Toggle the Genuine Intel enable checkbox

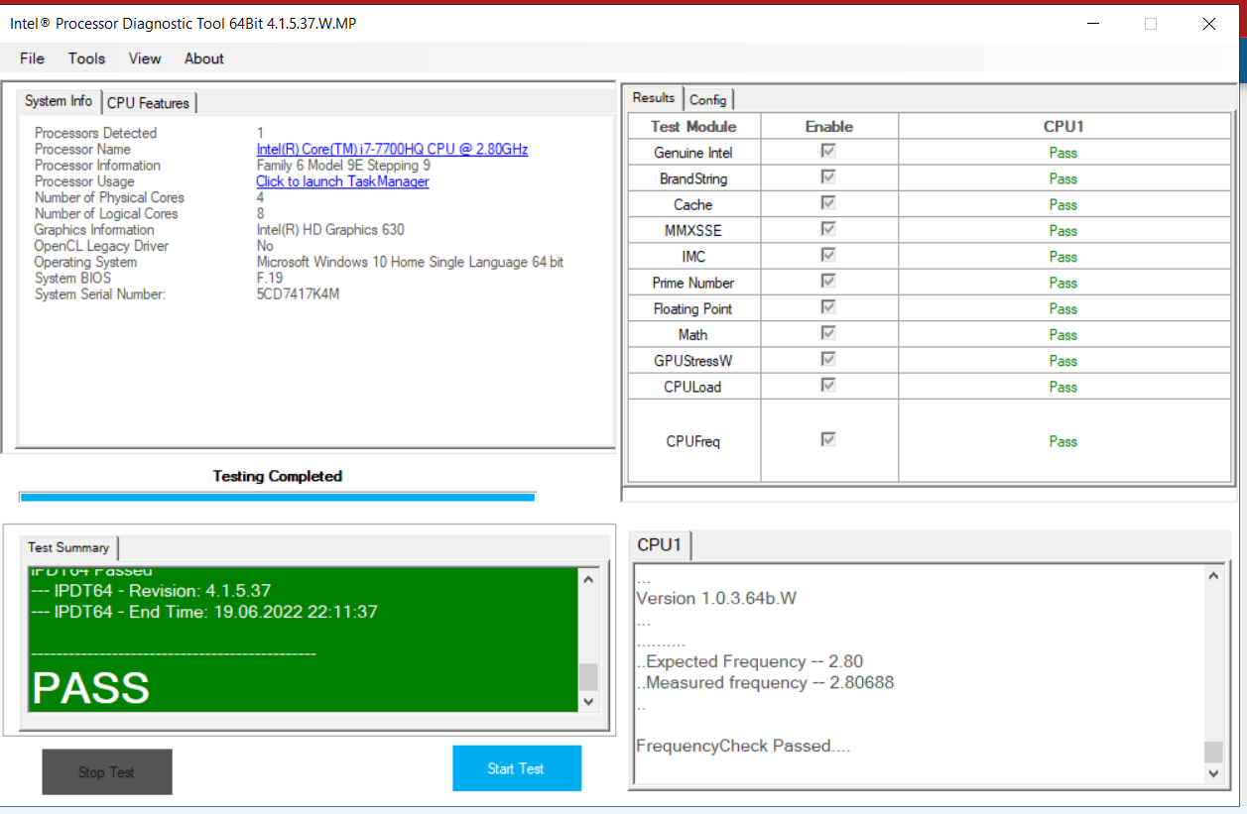pyautogui.click(x=828, y=152)
